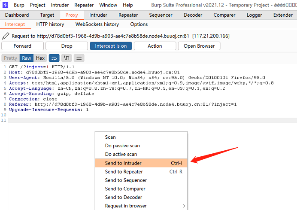The height and width of the screenshot is (210, 297).
Task: Switch to the Repeater tool tab
Action: pos(128,15)
